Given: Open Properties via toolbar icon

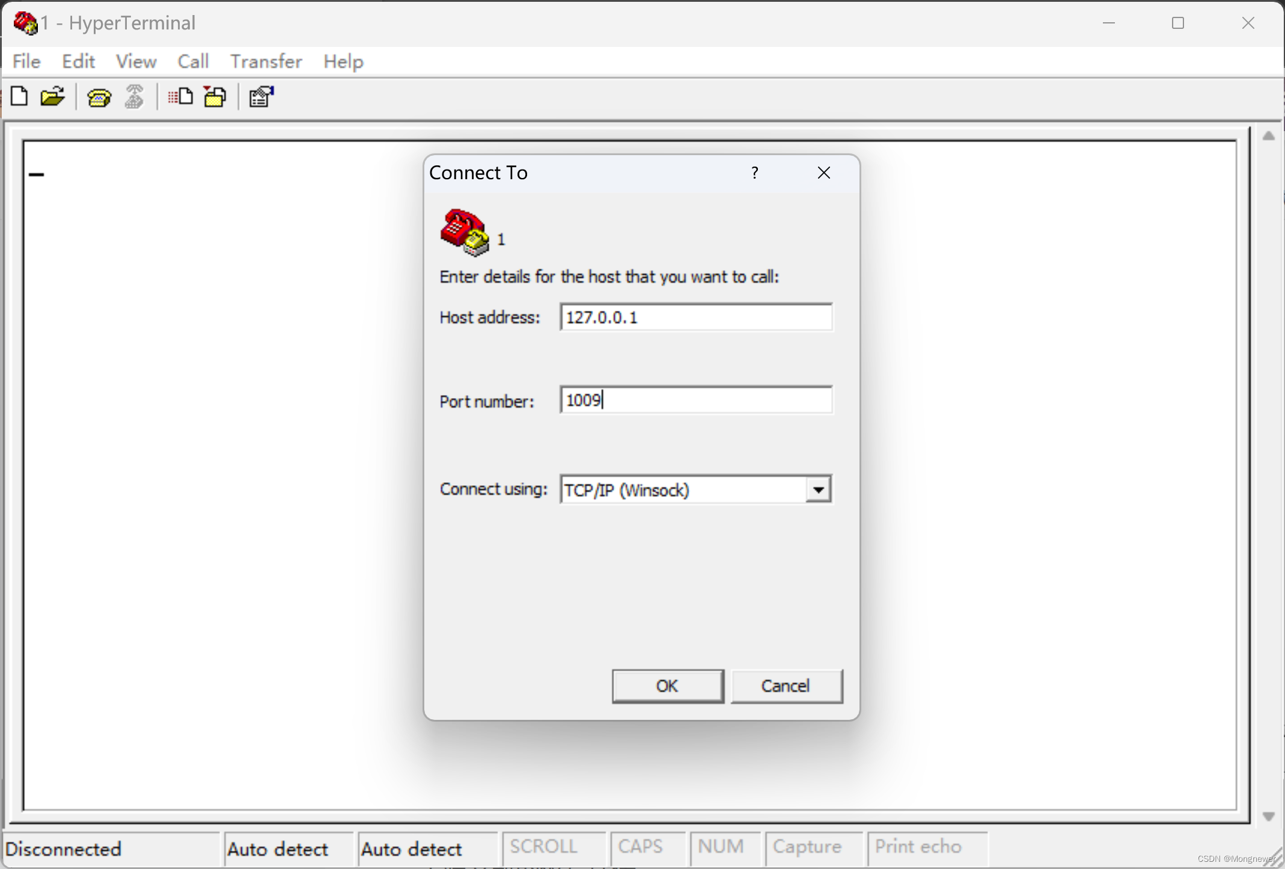Looking at the screenshot, I should tap(261, 97).
